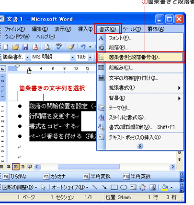This screenshot has height=205, width=194.
Task: Expand the full format menu with chevron
Action: coord(140,146)
